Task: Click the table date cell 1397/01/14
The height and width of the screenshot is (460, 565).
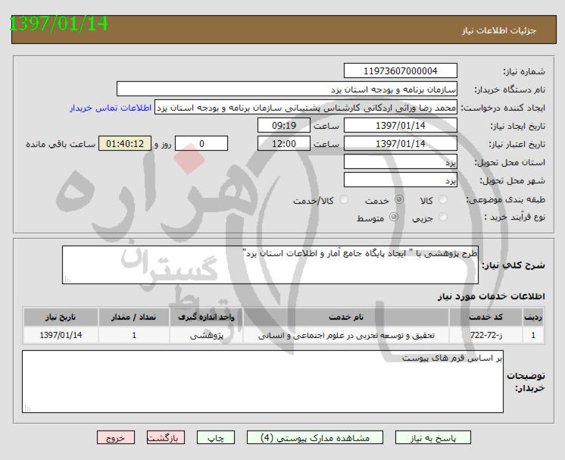Action: 61,335
